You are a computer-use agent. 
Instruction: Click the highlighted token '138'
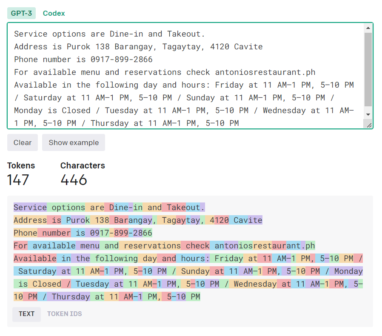(100, 220)
